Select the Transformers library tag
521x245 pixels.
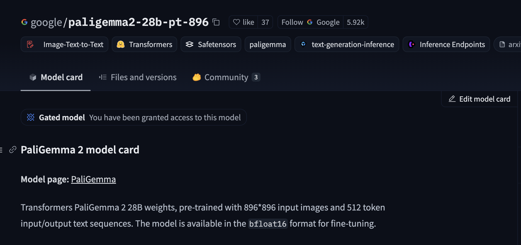(x=145, y=45)
